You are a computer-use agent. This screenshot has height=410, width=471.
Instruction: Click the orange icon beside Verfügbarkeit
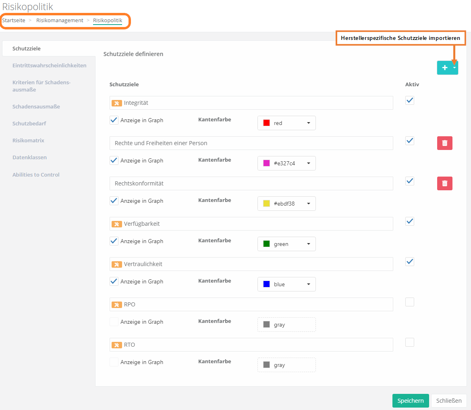[x=116, y=224]
